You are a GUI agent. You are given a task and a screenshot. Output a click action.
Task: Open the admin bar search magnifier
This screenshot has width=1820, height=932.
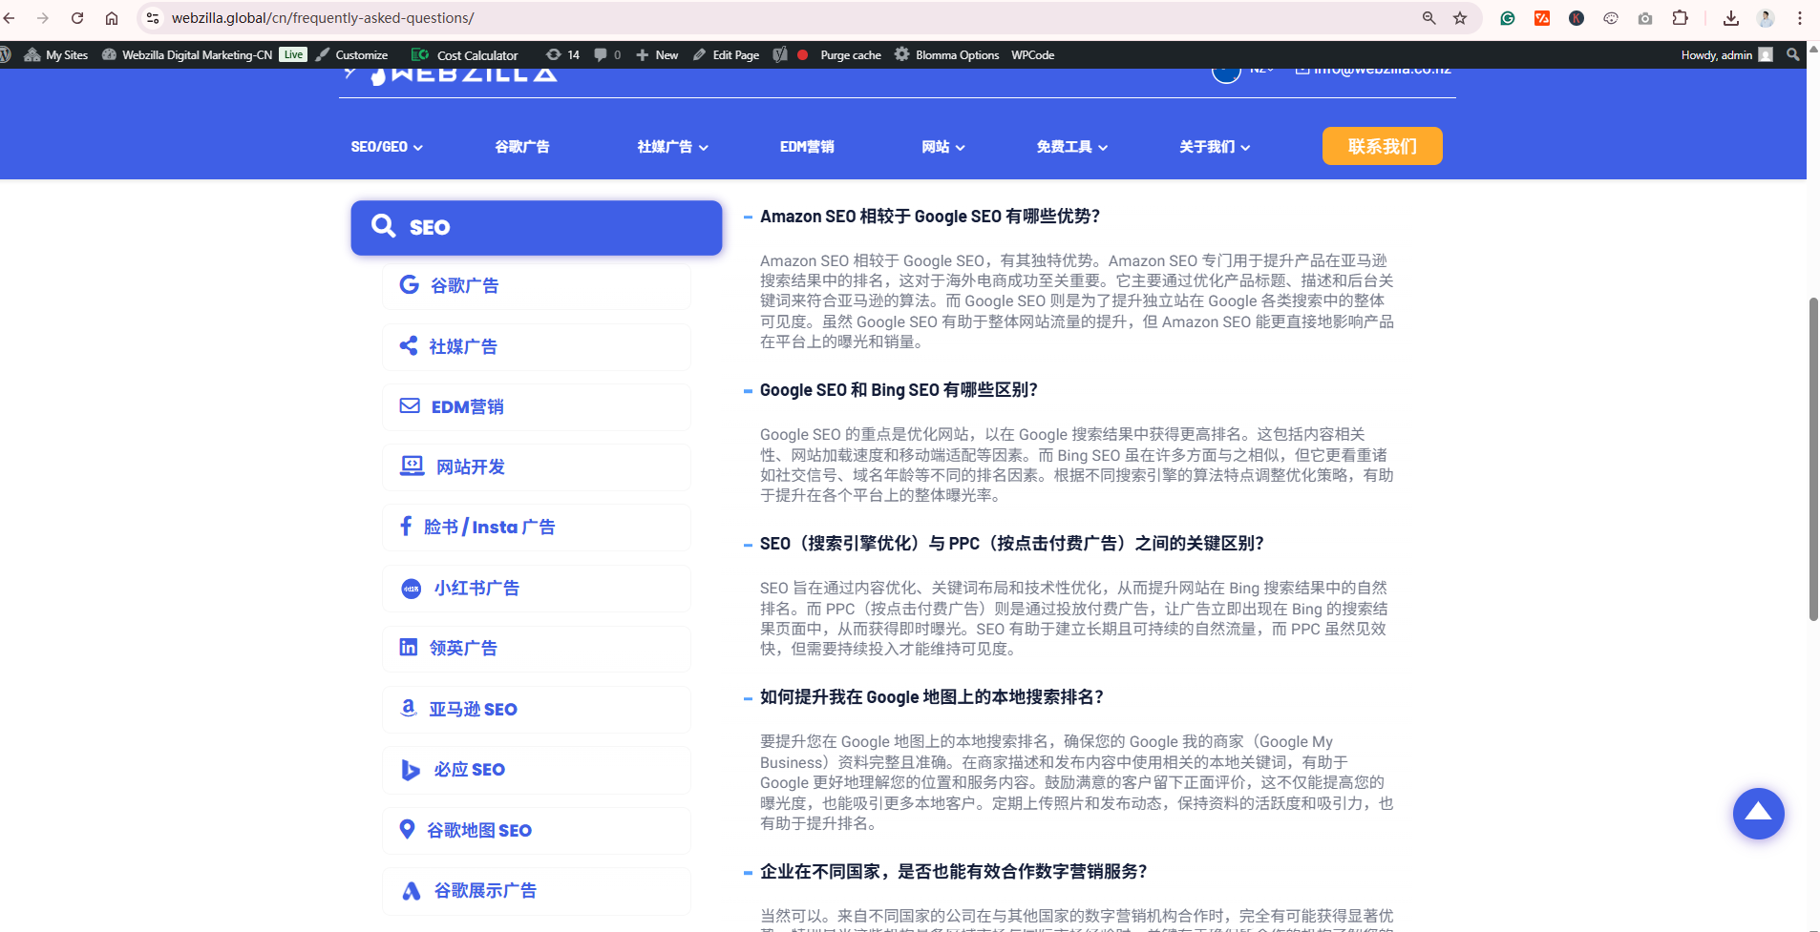1793,54
